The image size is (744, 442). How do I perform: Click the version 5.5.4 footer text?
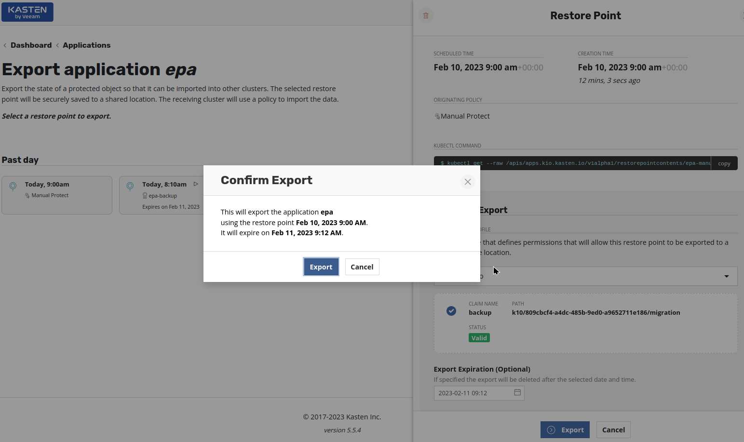[342, 430]
